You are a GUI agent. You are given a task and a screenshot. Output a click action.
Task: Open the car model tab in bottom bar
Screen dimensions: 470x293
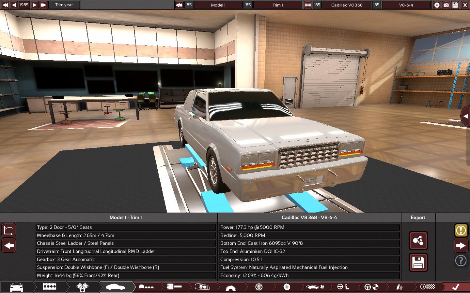click(16, 287)
